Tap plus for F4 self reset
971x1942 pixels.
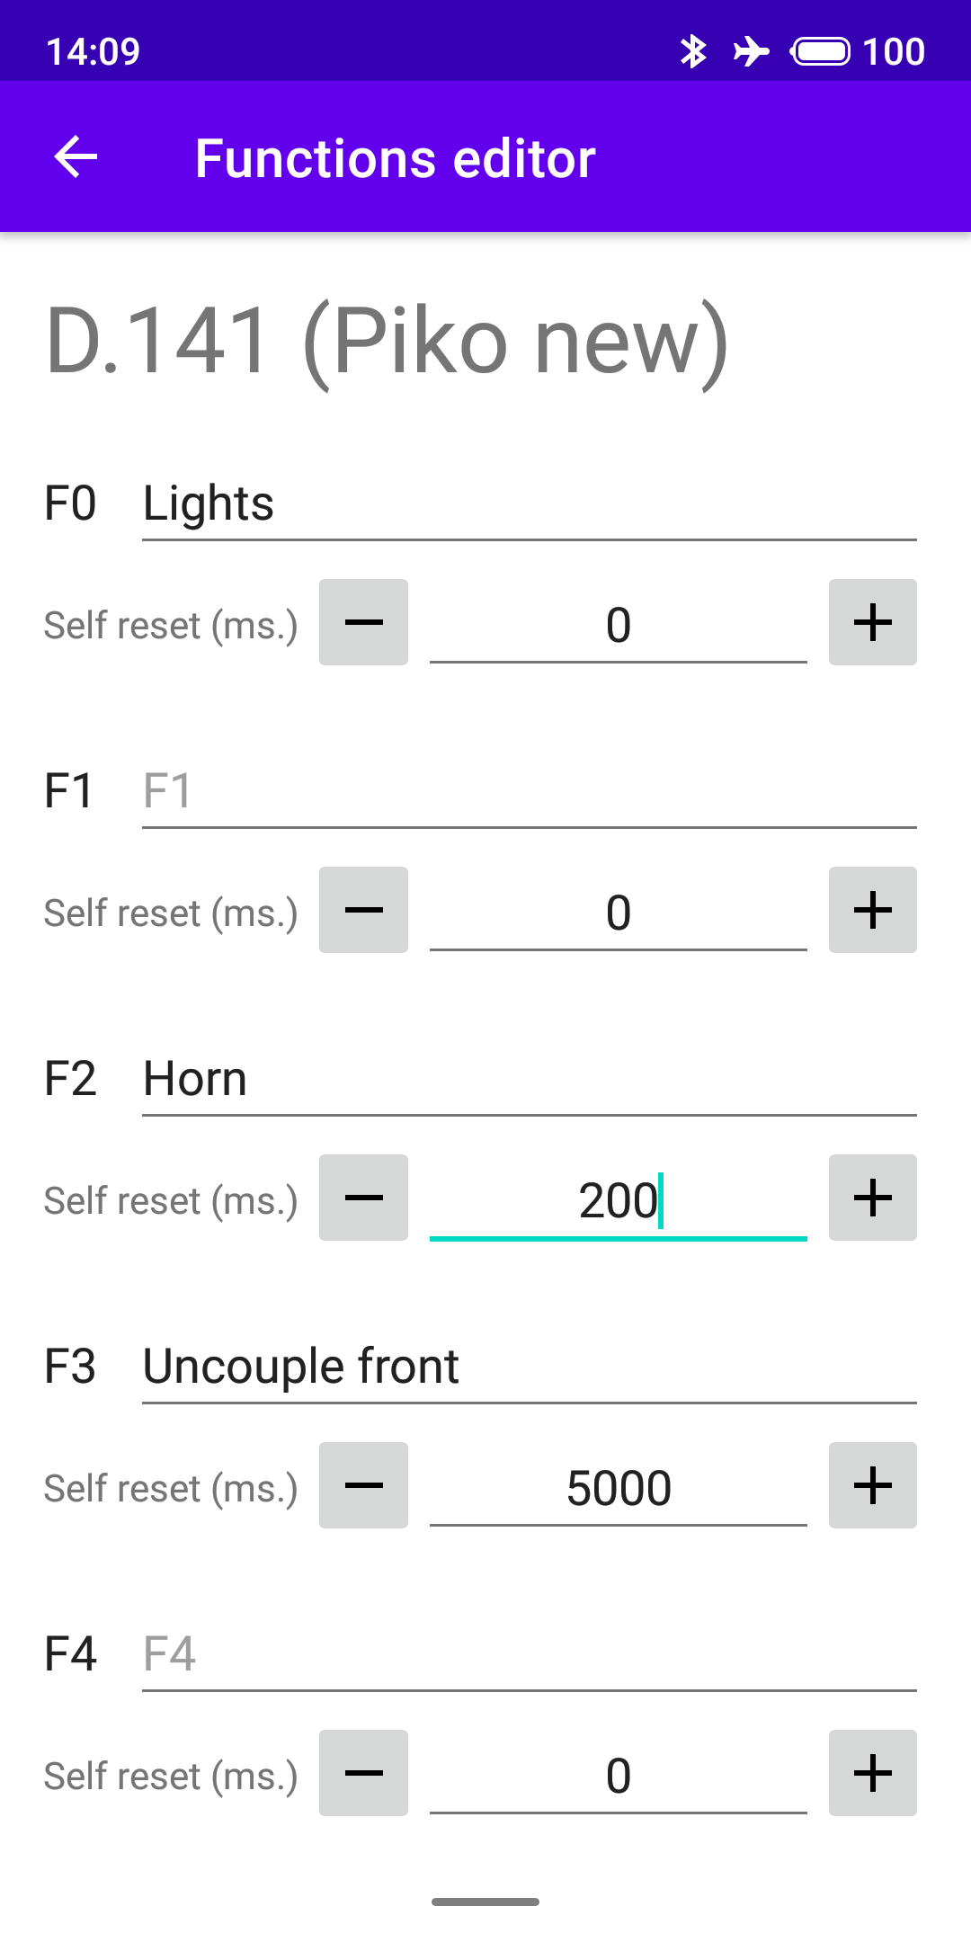point(872,1773)
